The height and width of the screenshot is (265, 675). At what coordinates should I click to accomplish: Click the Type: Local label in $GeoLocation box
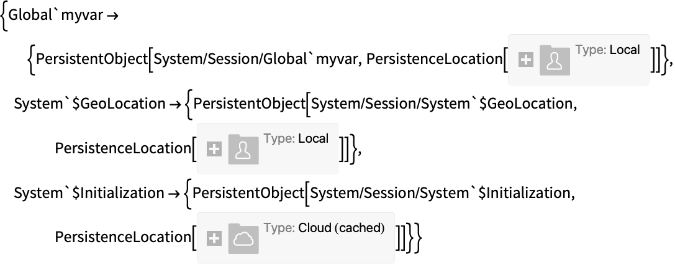(296, 138)
